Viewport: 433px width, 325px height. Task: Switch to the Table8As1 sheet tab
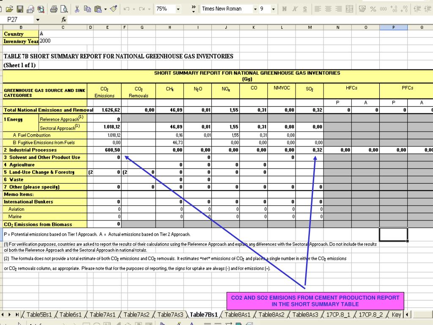click(x=238, y=314)
